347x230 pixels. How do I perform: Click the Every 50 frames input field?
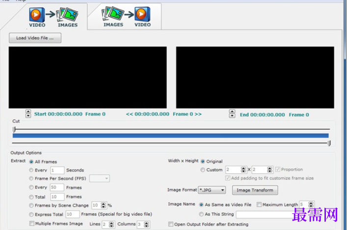[57, 187]
